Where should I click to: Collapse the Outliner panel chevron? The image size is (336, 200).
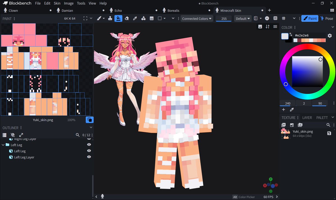click(91, 128)
